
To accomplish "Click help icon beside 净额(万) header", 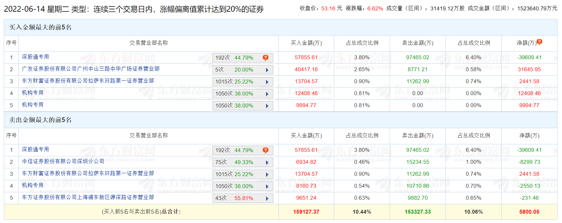I will pos(539,42).
